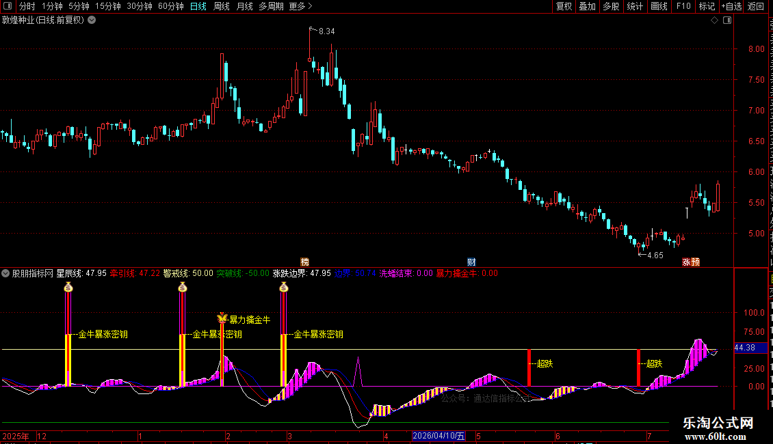Switch to 日线 daily chart
Viewport: 773px width, 444px height.
click(198, 6)
